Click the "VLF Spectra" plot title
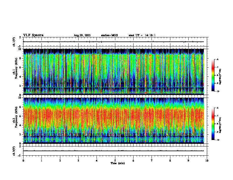The image size is (233, 180). tap(33, 35)
